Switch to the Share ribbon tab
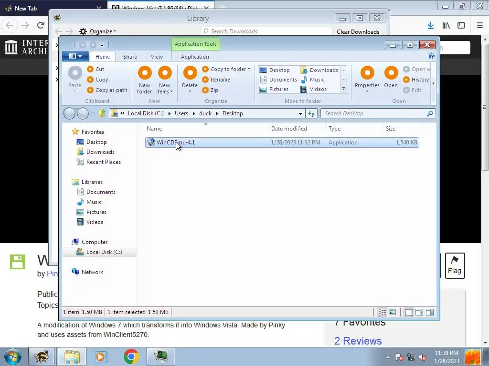This screenshot has width=489, height=366. 130,57
